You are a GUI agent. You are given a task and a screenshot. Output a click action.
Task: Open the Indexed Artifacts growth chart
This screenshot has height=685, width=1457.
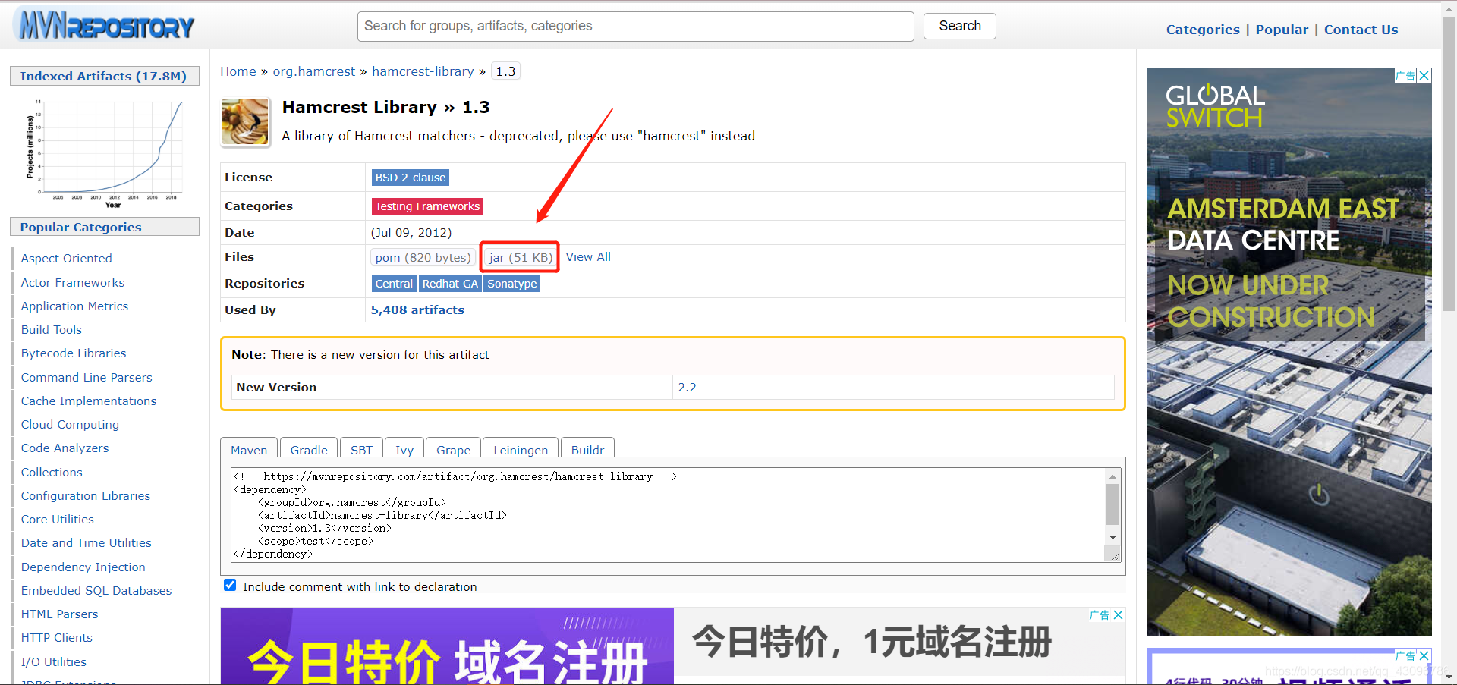pyautogui.click(x=105, y=152)
